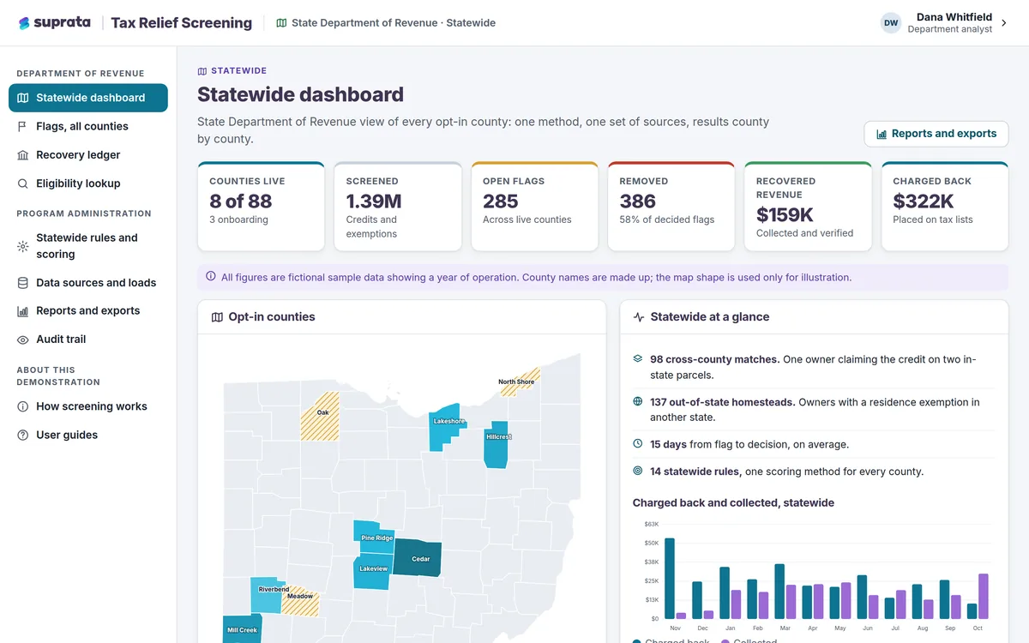Go to Flags, all counties
Screen dimensions: 1029x643
click(88, 126)
